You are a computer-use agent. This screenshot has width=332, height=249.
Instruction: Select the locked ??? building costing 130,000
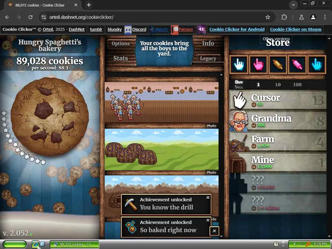point(278,183)
